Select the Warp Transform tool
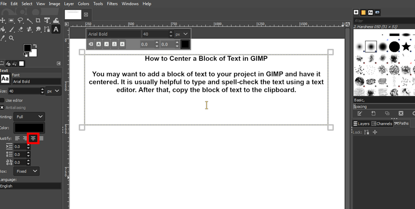The image size is (415, 209). click(x=56, y=20)
